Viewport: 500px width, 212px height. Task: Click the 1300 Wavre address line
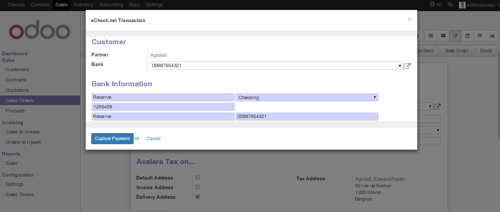[x=368, y=192]
